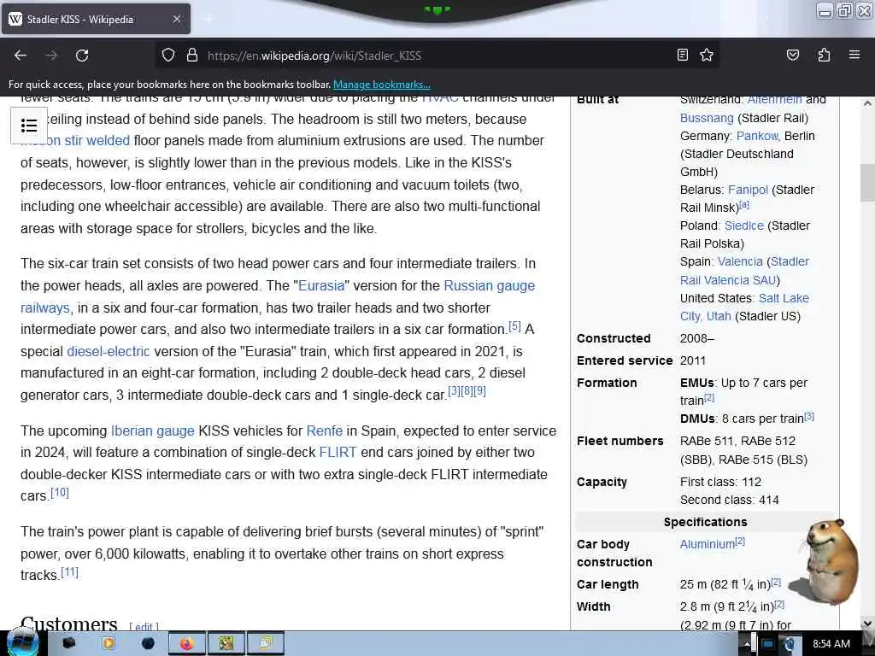Click the taskbar clock showing 8:54 AM
Screen dimensions: 875x656
pyautogui.click(x=831, y=644)
